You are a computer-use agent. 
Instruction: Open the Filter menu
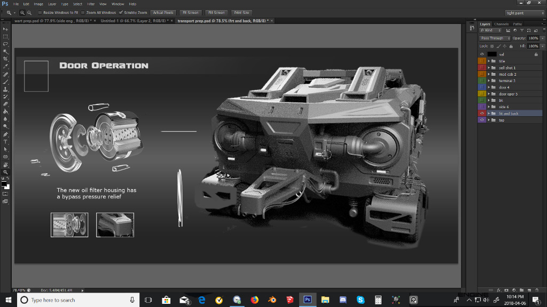pos(91,4)
